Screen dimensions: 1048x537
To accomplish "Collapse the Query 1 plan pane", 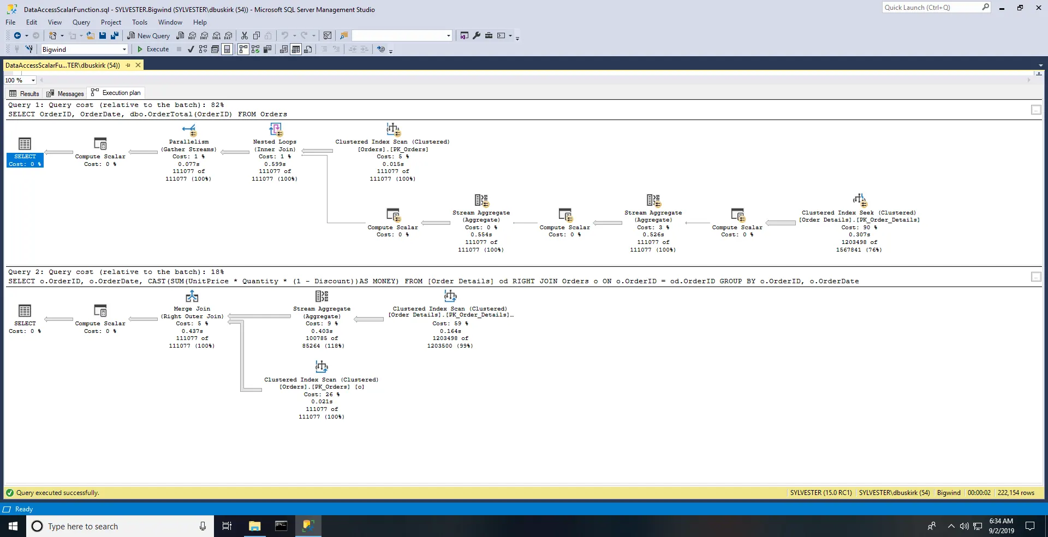I will [x=1036, y=110].
